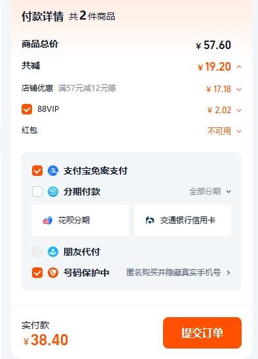The width and height of the screenshot is (258, 359).
Task: Click the phone number protection icon
Action: coord(53,273)
